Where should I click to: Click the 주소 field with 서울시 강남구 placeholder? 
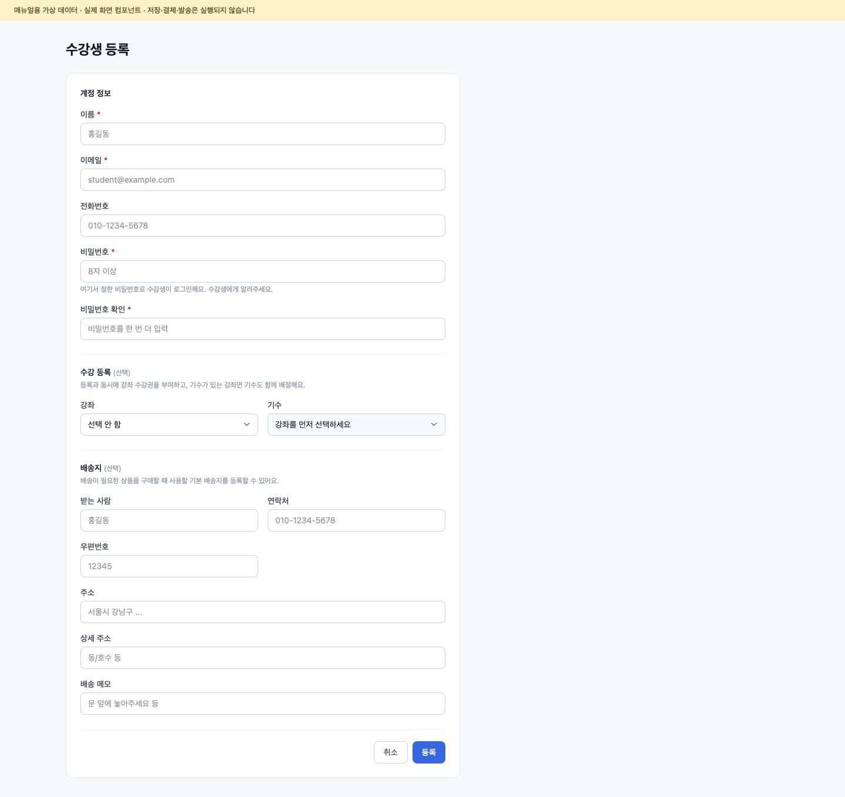tap(263, 612)
